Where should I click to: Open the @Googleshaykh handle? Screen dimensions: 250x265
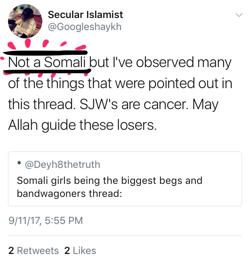[85, 27]
